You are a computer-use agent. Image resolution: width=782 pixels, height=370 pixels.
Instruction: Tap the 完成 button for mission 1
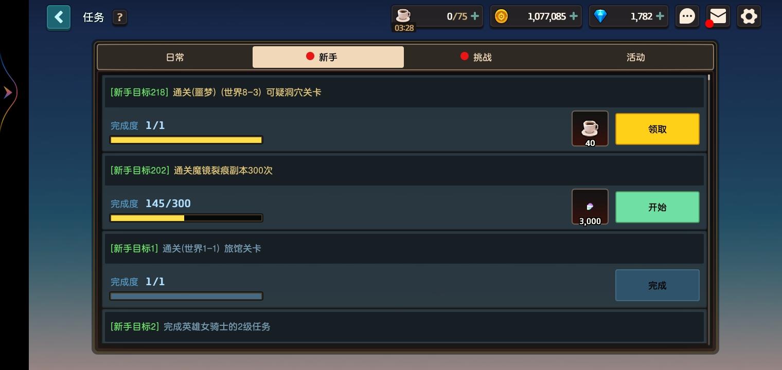[x=657, y=285]
